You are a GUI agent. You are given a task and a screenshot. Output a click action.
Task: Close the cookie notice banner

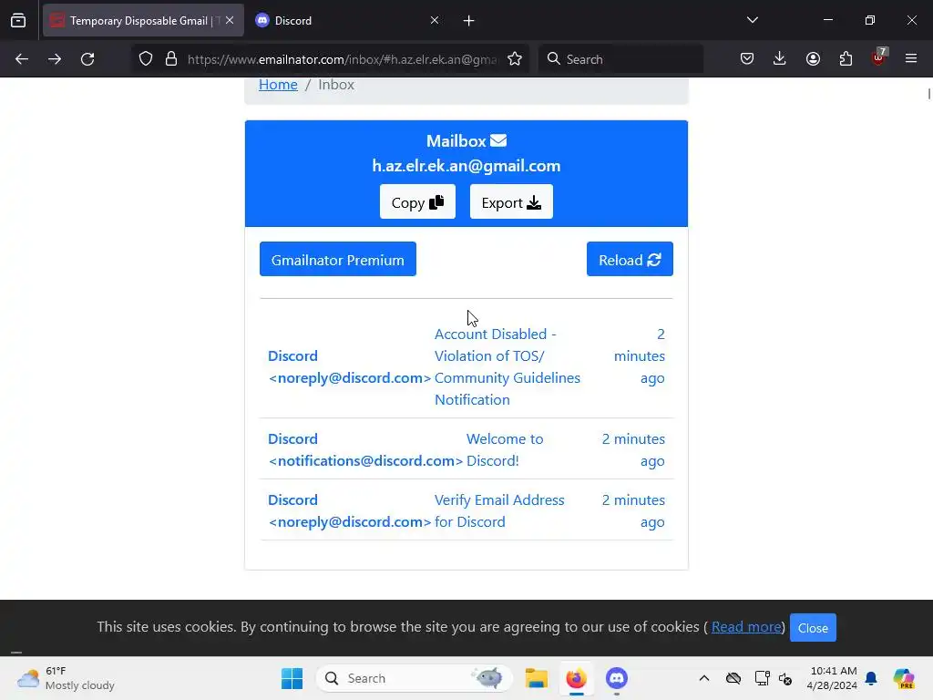[813, 627]
